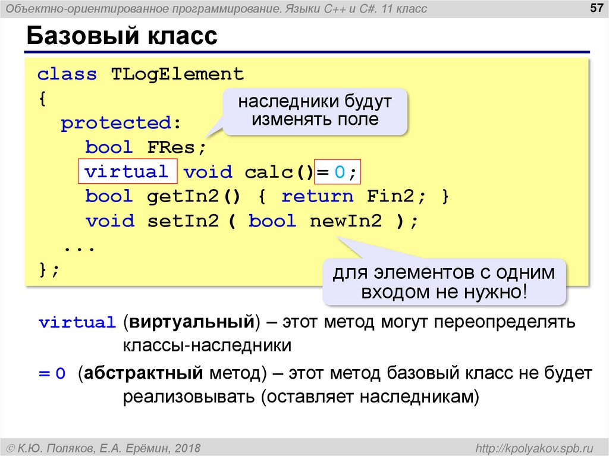Click the '...' ellipsis line in code
Screen dimensions: 609x456
[79, 248]
